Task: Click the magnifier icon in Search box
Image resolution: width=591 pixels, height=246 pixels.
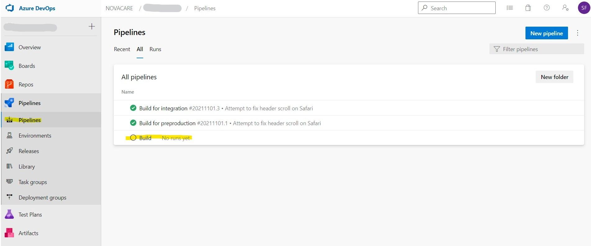Action: pos(424,8)
